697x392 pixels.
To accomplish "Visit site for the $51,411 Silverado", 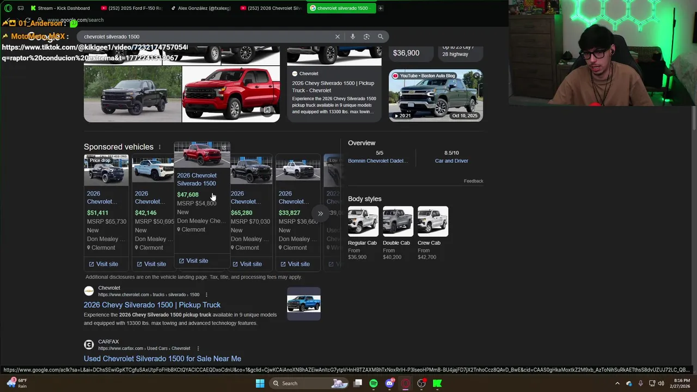I will 103,264.
